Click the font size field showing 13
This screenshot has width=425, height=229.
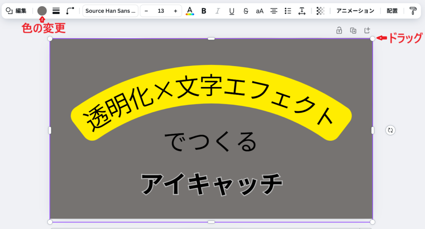(x=161, y=11)
